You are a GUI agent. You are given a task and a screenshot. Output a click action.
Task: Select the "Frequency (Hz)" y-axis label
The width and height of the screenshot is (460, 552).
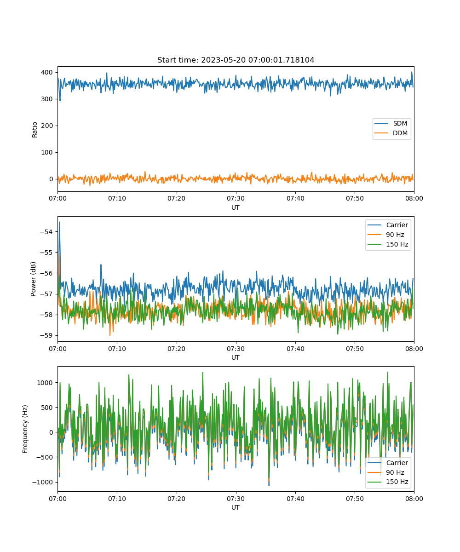tap(25, 429)
